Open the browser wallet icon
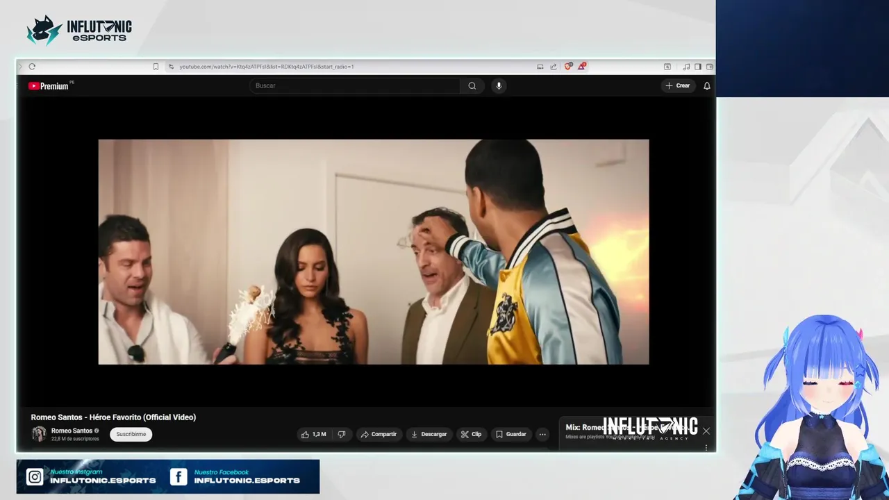Viewport: 889px width, 500px height. 709,67
